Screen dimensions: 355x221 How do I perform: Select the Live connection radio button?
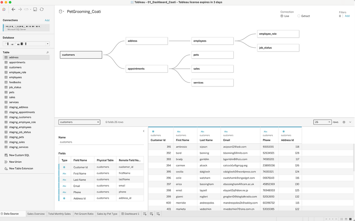click(282, 16)
